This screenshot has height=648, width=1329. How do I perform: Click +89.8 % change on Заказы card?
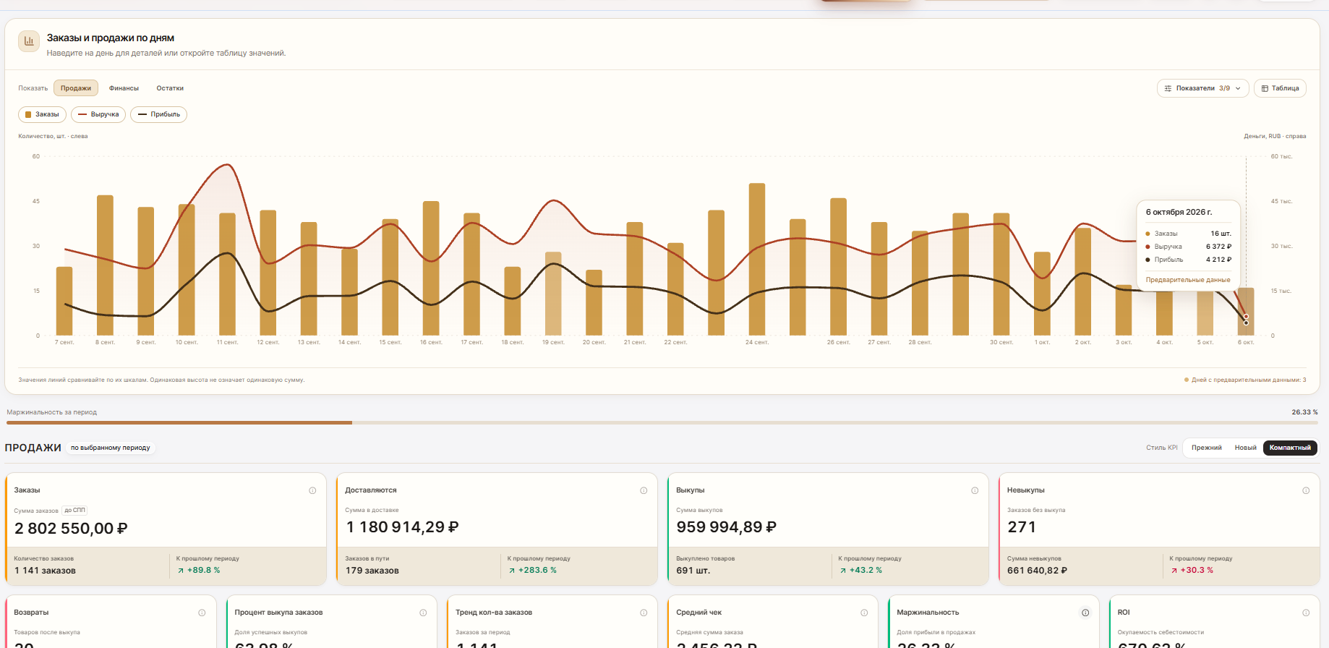pos(199,570)
